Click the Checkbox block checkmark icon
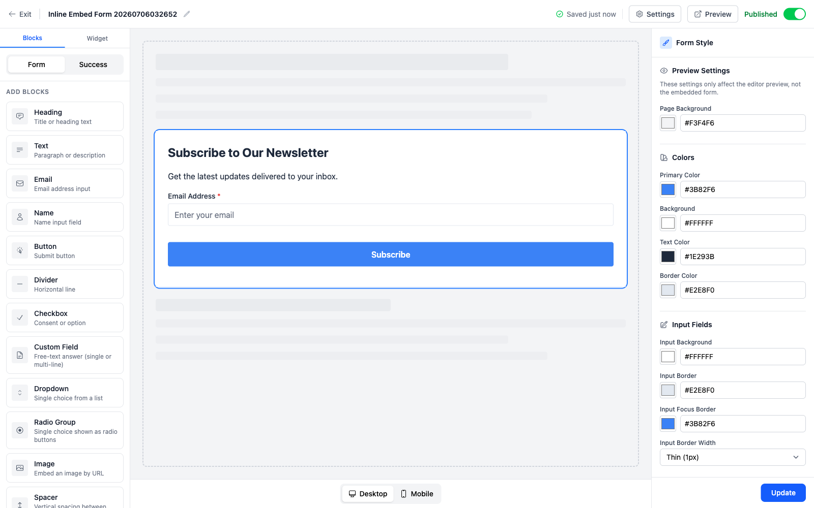The width and height of the screenshot is (814, 508). 20,317
